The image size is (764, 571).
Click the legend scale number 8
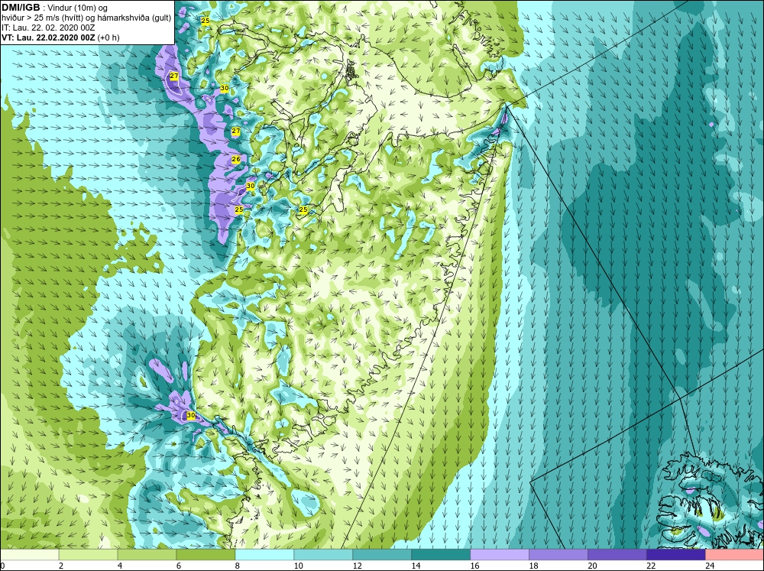click(238, 566)
